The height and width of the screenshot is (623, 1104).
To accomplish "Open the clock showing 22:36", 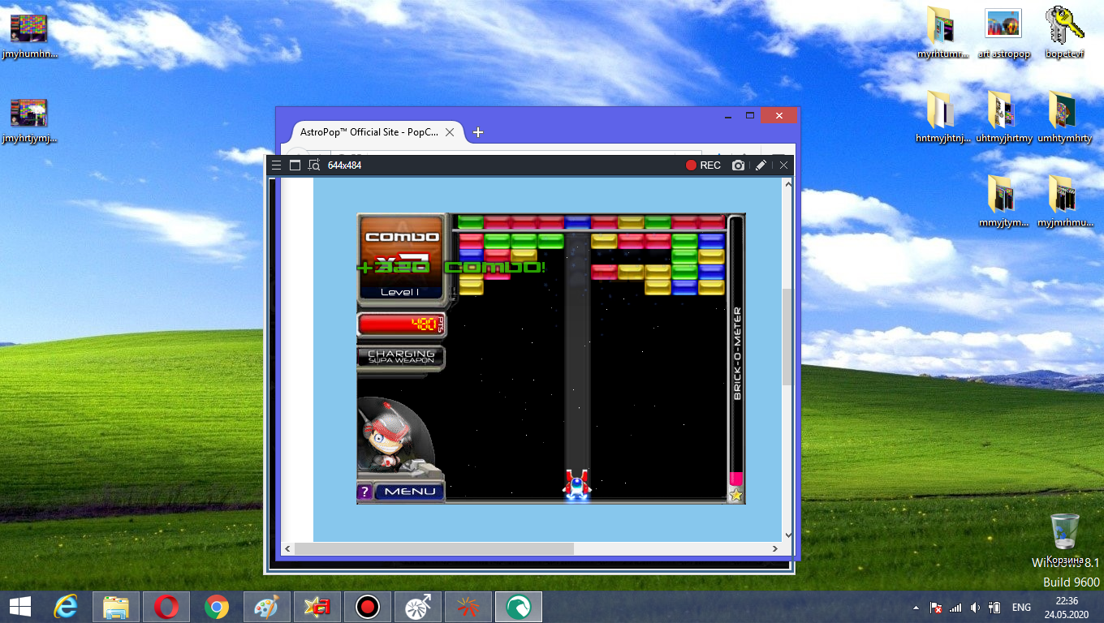I will 1067,608.
